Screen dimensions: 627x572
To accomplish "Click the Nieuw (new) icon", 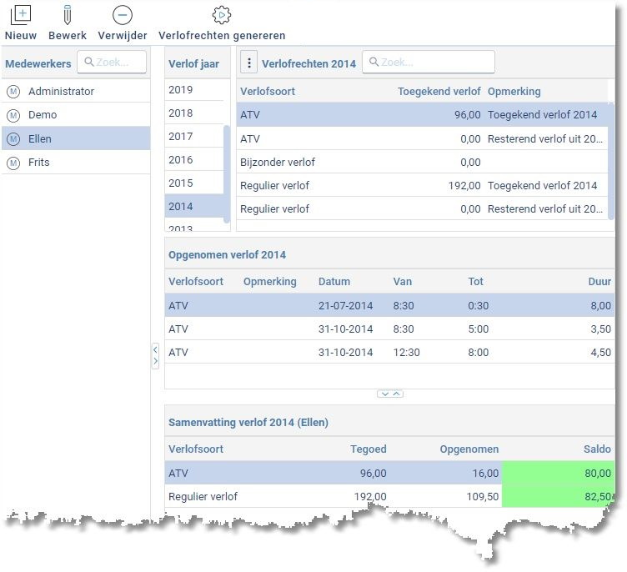I will pos(20,15).
